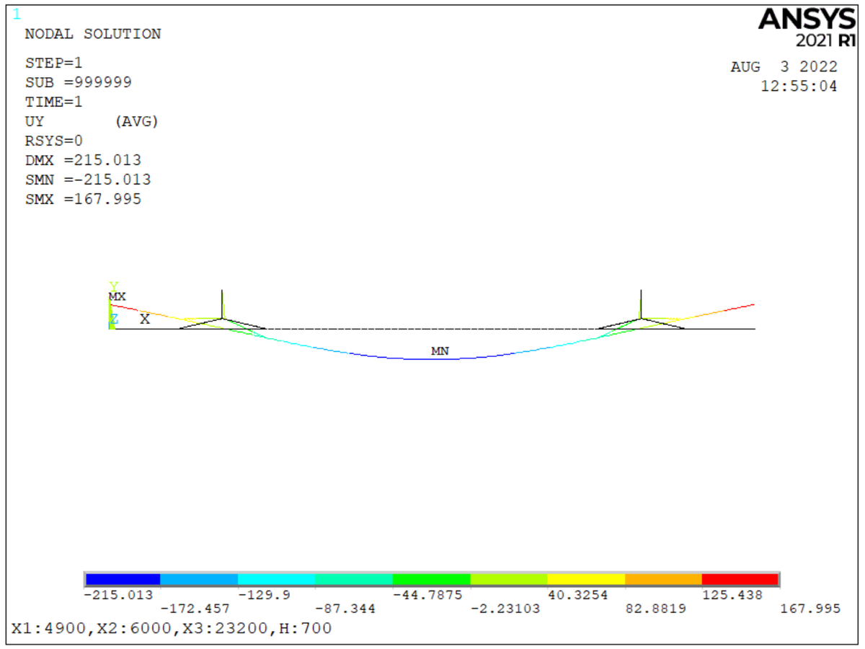Click the SMX =167.995 value line
Image resolution: width=865 pixels, height=649 pixels.
[x=83, y=199]
